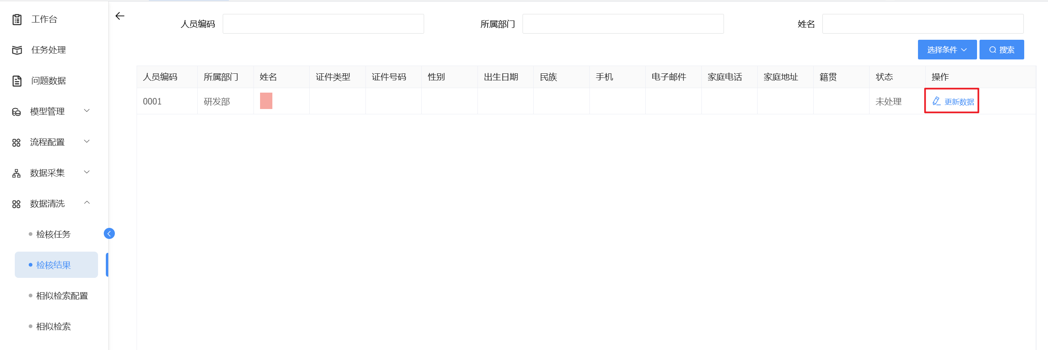
Task: Click the 模型管理 sidebar icon
Action: 16,111
